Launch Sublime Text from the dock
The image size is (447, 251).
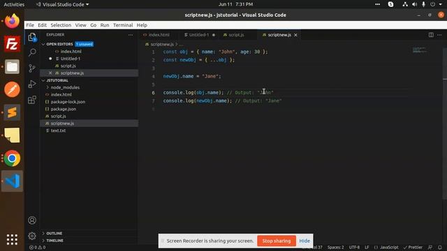pos(12,112)
